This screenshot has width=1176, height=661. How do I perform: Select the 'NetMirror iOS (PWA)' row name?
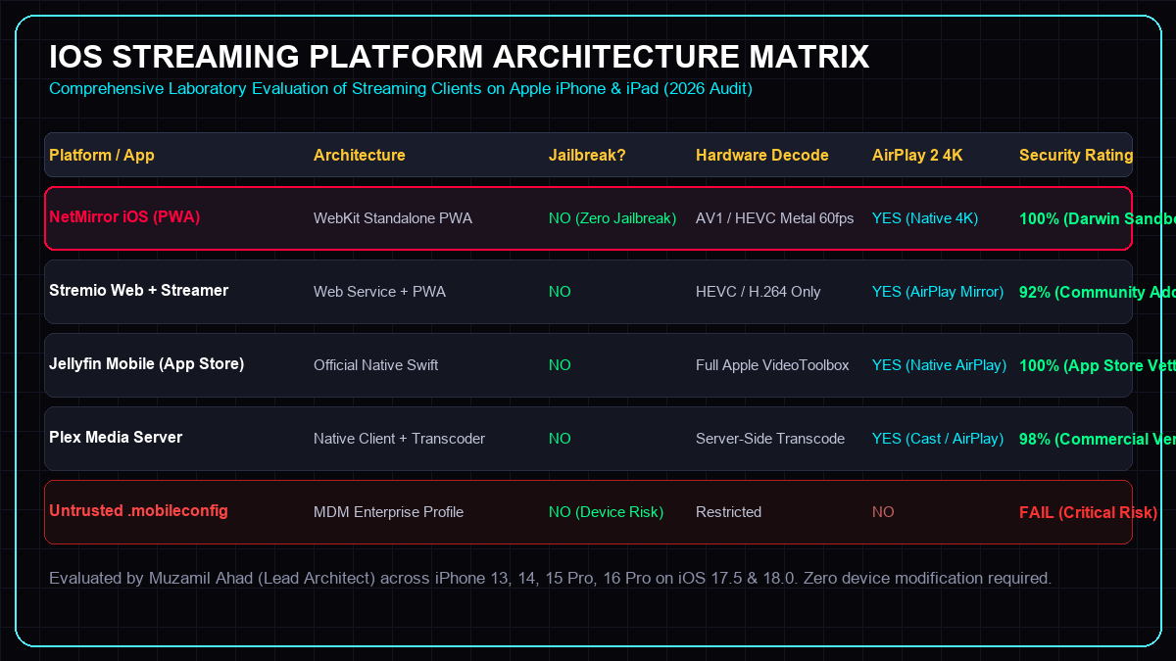coord(124,217)
